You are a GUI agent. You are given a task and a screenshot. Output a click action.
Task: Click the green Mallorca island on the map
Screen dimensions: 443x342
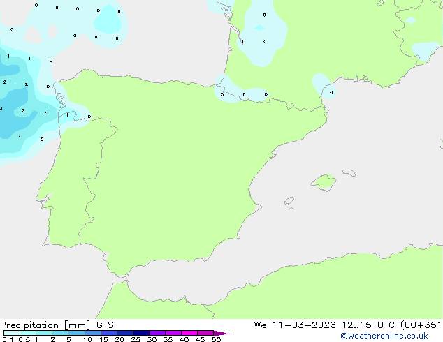tap(324, 182)
